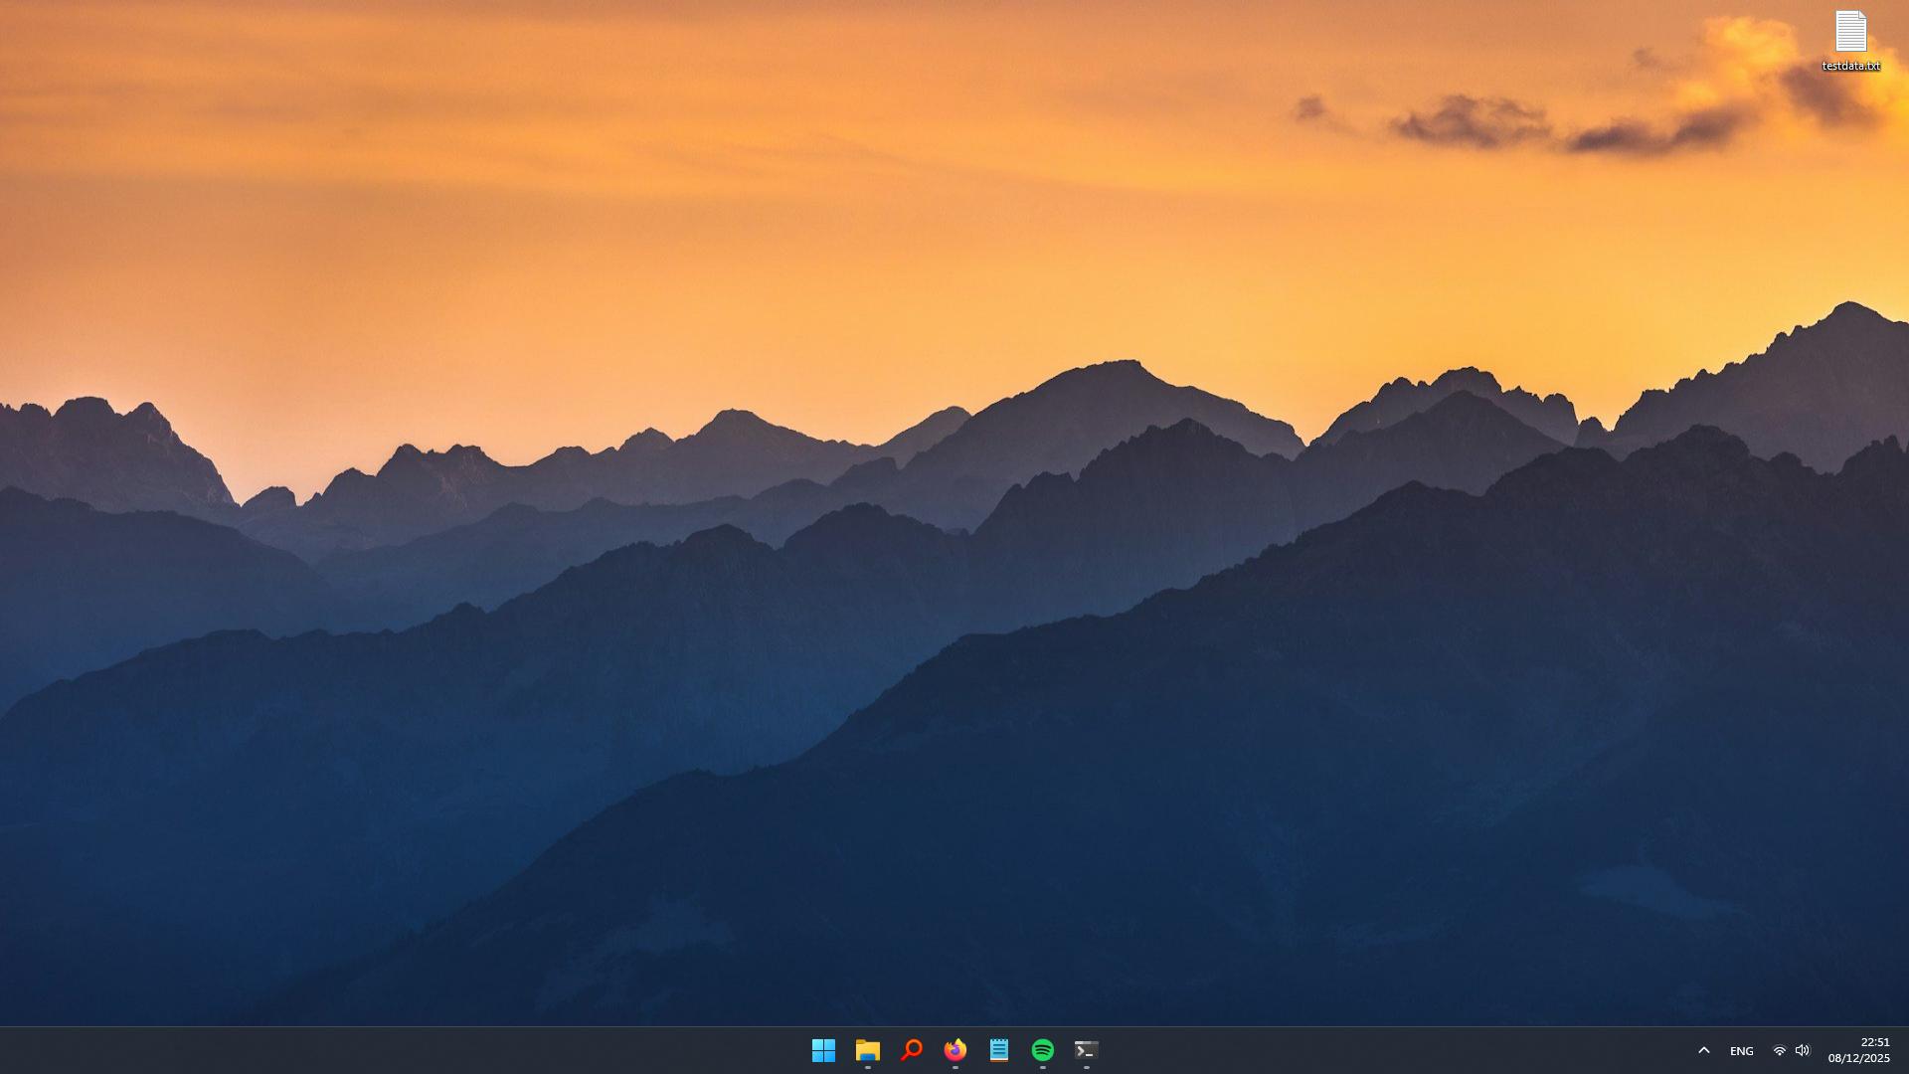Launch Firefox from the taskbar
Image resolution: width=1909 pixels, height=1074 pixels.
(955, 1050)
